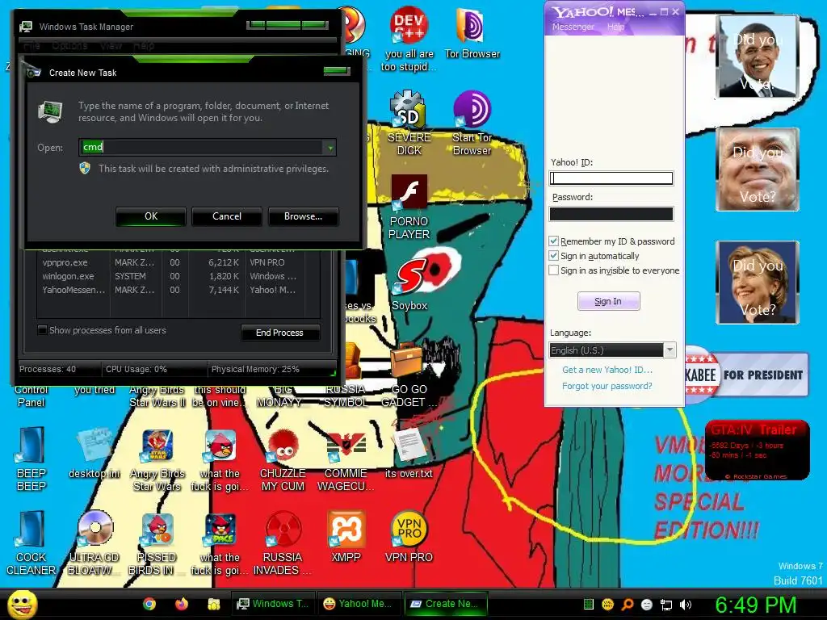Select the winlogon.exe process row
Screen dimensions: 827x620
coord(178,276)
